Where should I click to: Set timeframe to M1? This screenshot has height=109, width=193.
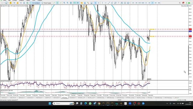click(133, 3)
